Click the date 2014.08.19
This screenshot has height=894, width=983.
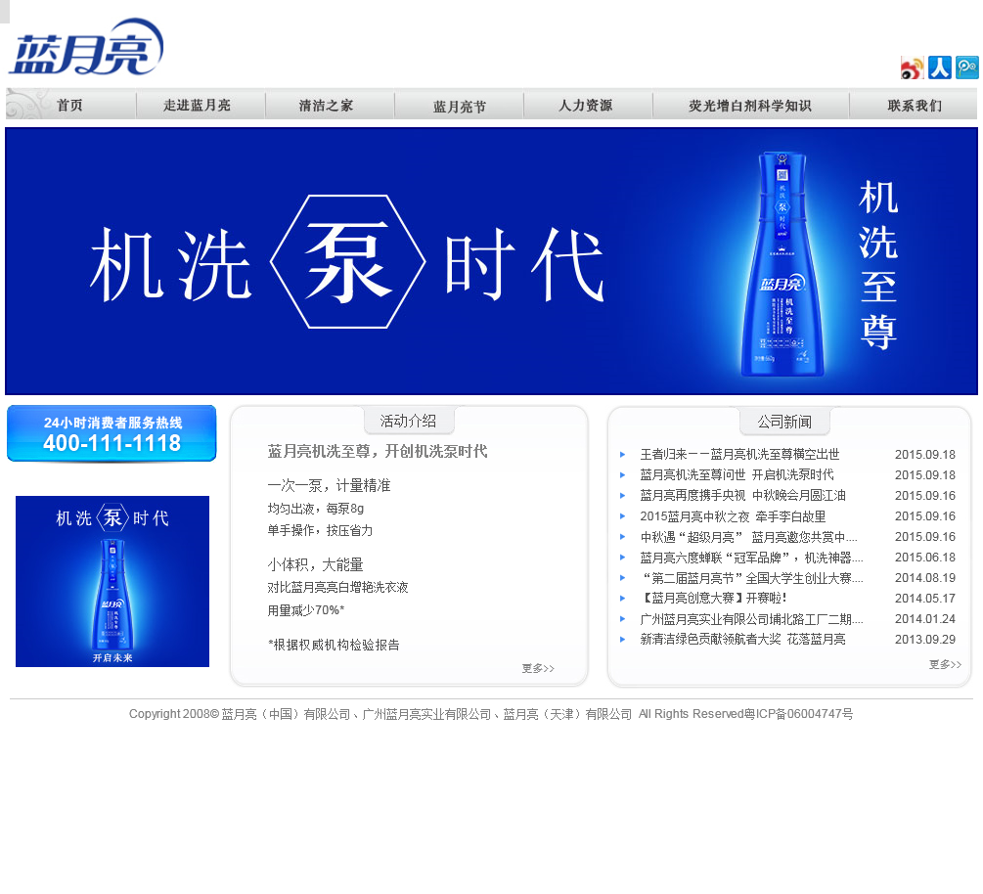point(924,578)
